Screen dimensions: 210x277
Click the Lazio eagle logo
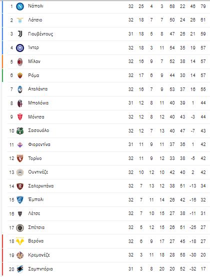[20, 20]
